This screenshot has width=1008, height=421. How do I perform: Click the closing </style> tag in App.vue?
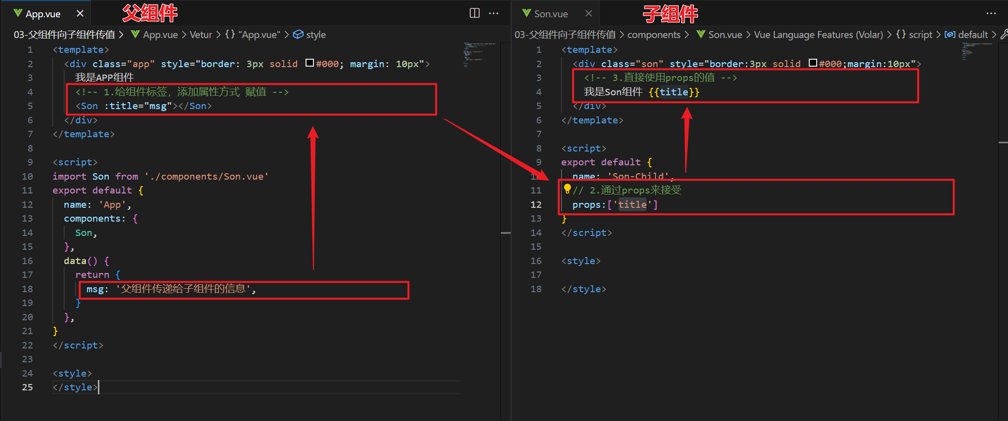pyautogui.click(x=76, y=387)
